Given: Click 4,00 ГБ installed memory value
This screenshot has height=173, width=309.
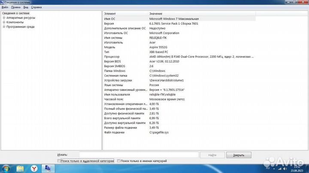Looking at the screenshot, I should (154, 104).
